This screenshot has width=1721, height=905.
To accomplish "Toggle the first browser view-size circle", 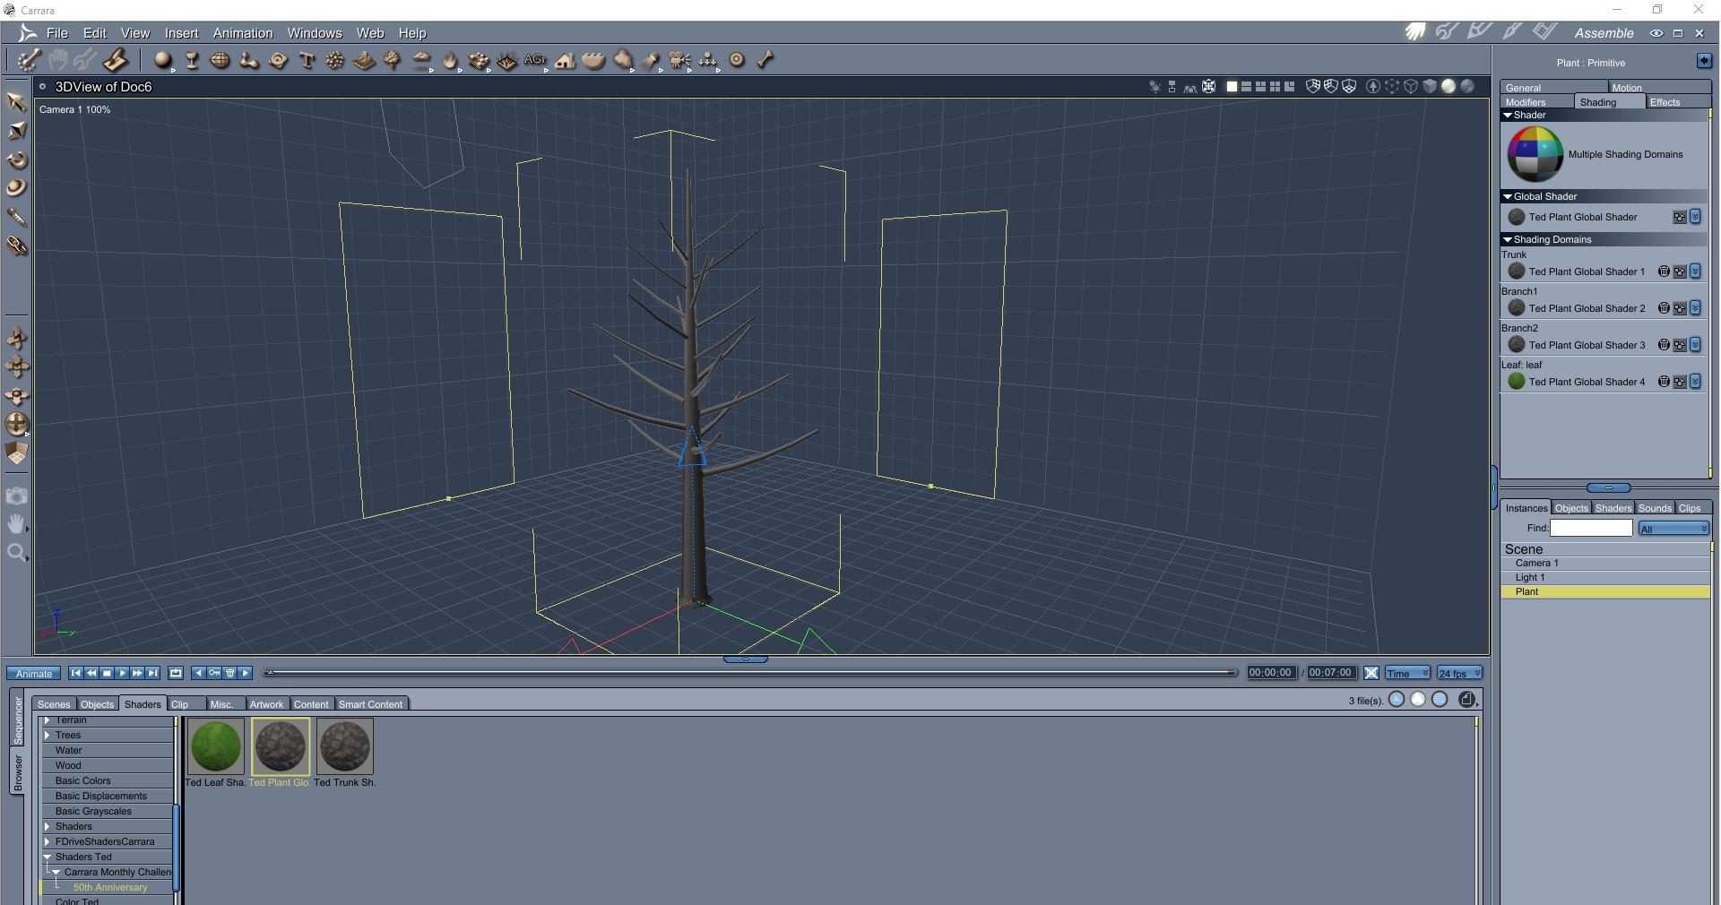I will (x=1397, y=700).
